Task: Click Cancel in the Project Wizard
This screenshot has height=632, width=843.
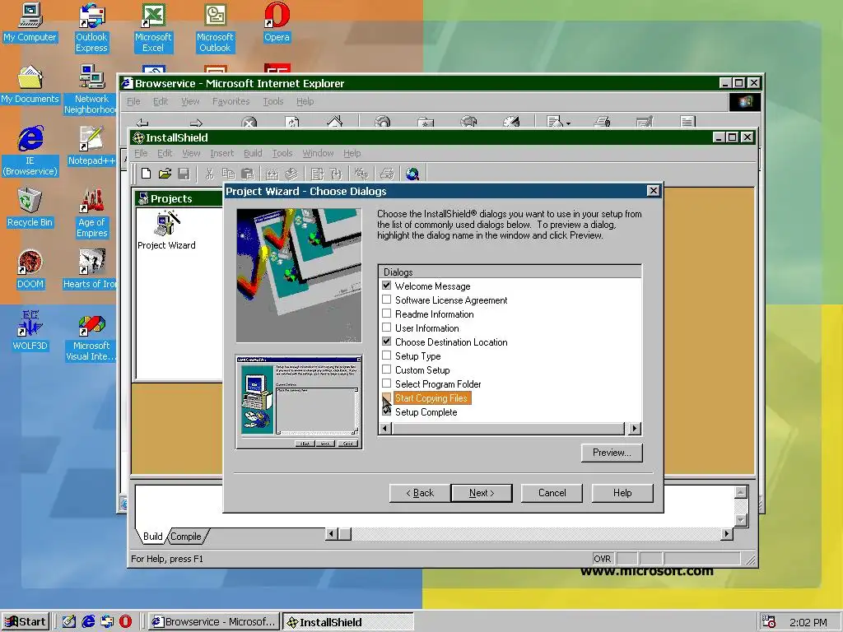Action: (x=552, y=493)
